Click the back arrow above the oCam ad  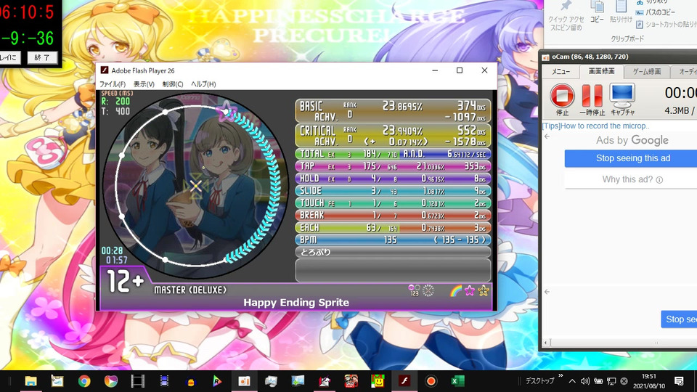pyautogui.click(x=547, y=136)
